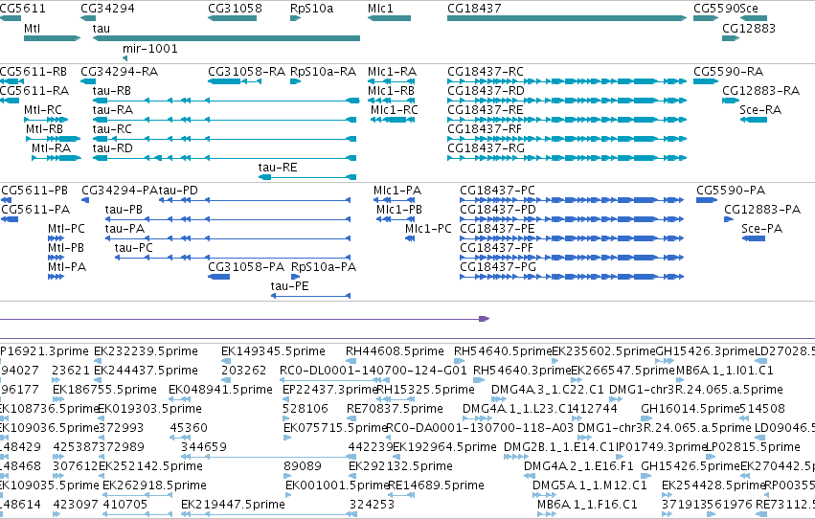Open the Mlc1 gene label

pos(380,9)
